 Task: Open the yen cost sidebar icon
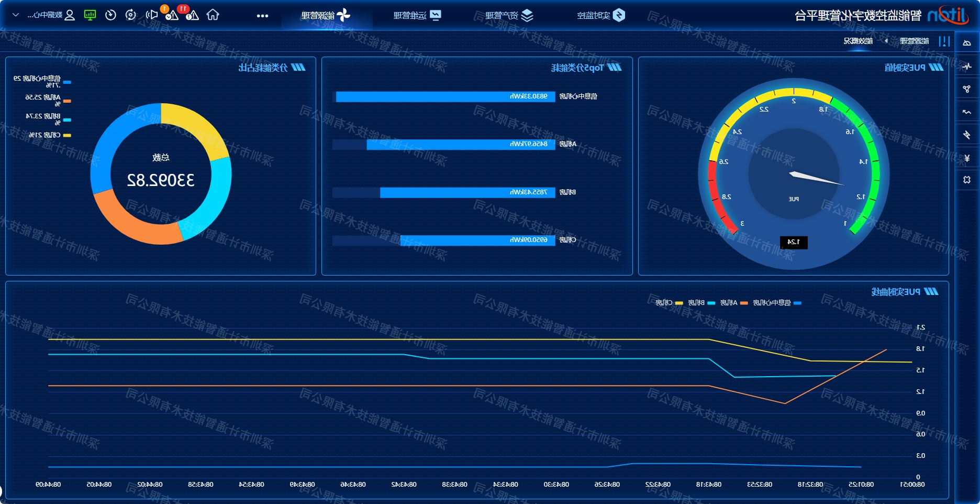click(x=966, y=158)
